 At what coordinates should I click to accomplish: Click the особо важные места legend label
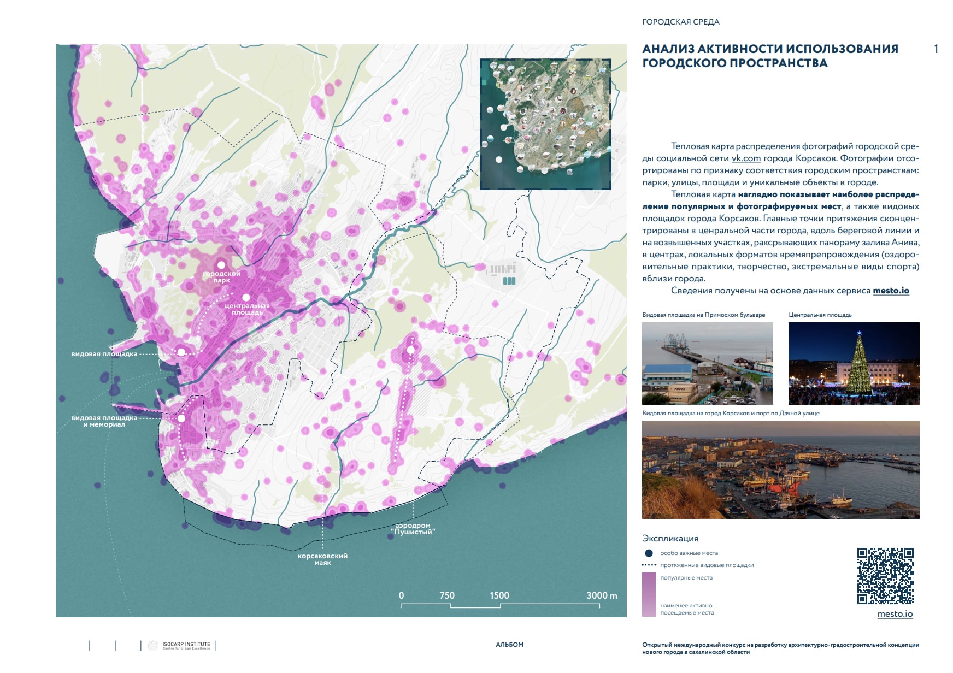click(x=689, y=553)
